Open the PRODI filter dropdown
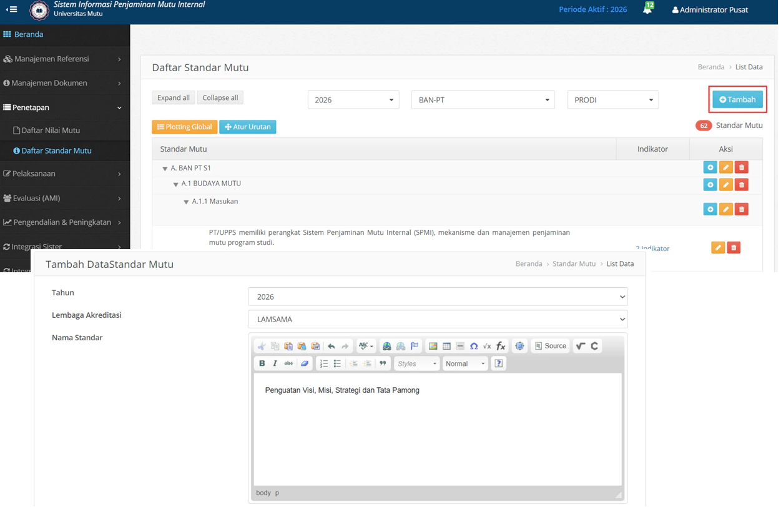 coord(612,100)
